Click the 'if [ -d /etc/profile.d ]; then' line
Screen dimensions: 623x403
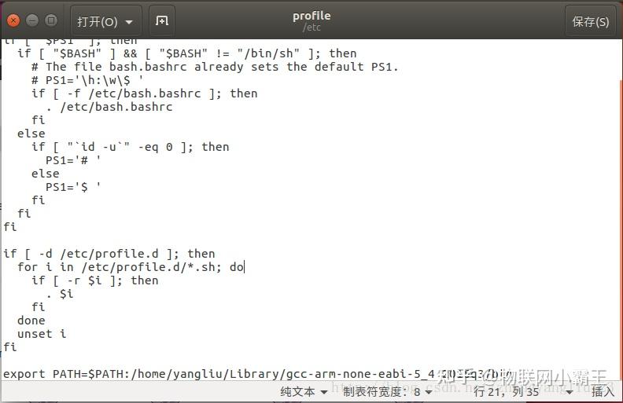click(x=109, y=254)
